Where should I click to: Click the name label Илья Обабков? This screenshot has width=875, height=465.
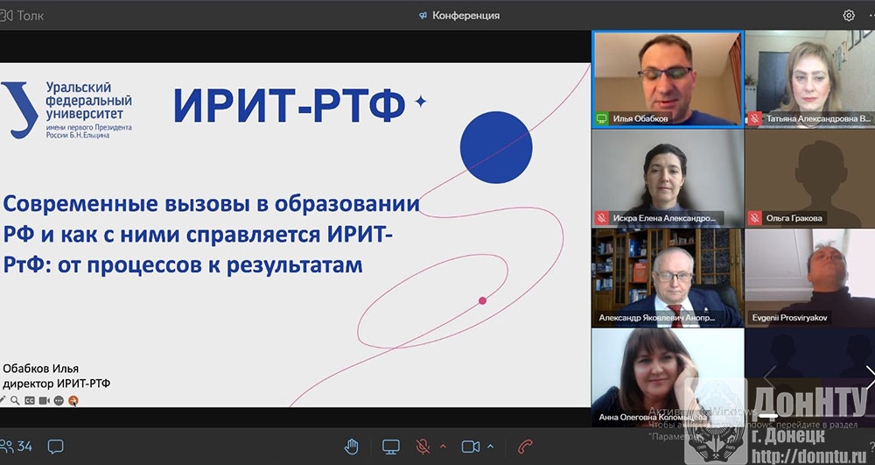640,118
